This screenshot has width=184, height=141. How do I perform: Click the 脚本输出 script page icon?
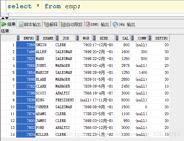tap(21, 24)
